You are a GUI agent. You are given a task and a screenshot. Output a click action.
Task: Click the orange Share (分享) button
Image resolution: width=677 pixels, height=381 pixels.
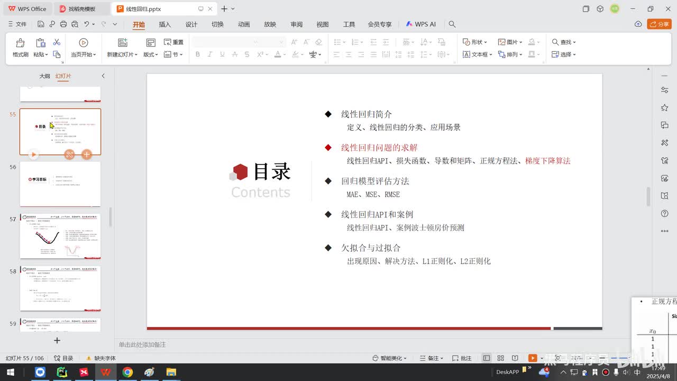tap(659, 24)
